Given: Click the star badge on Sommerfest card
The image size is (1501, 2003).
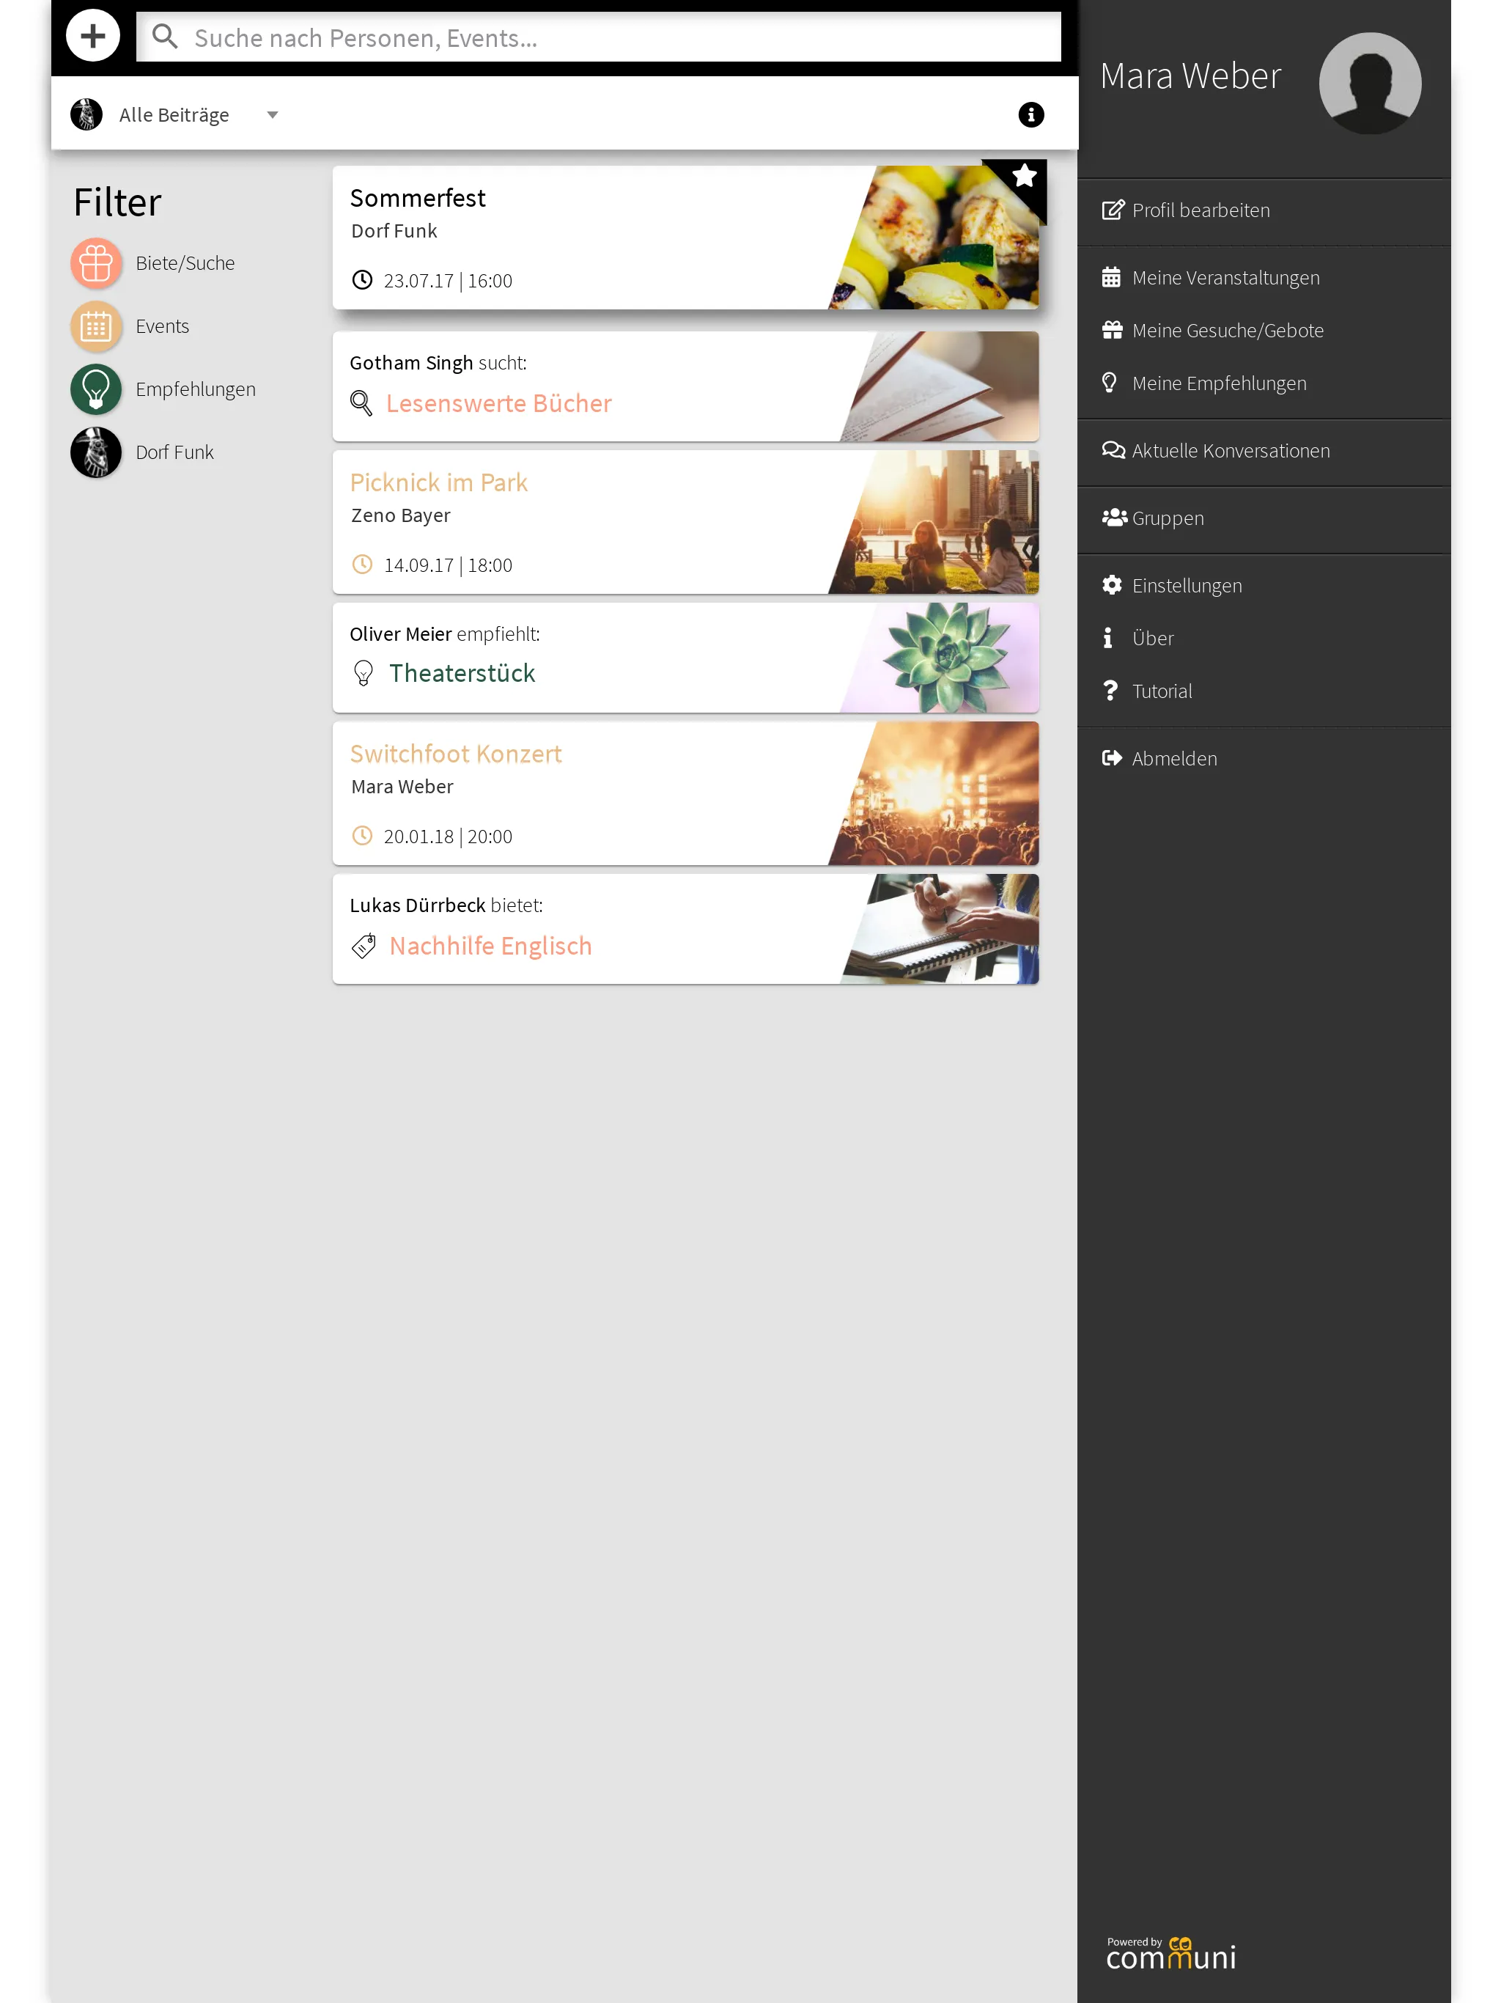Looking at the screenshot, I should pos(1024,177).
